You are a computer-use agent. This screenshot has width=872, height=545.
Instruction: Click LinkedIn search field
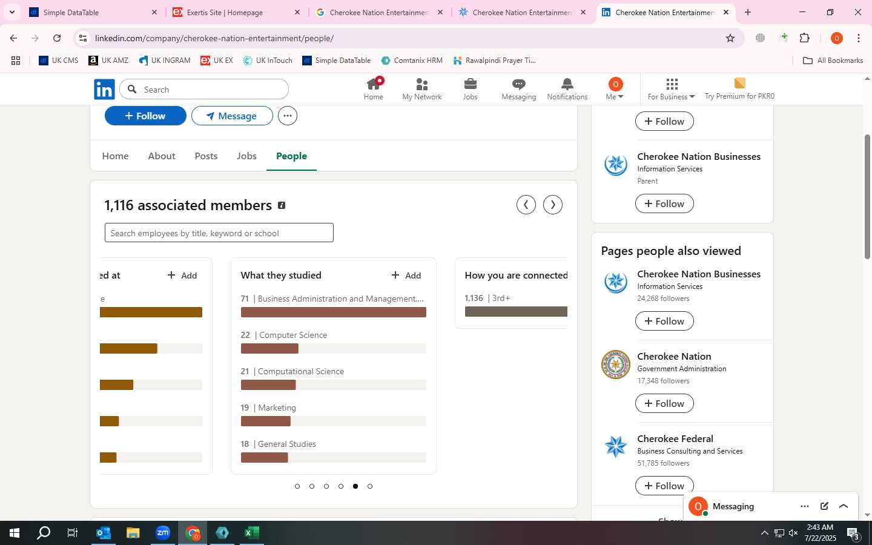pos(204,90)
